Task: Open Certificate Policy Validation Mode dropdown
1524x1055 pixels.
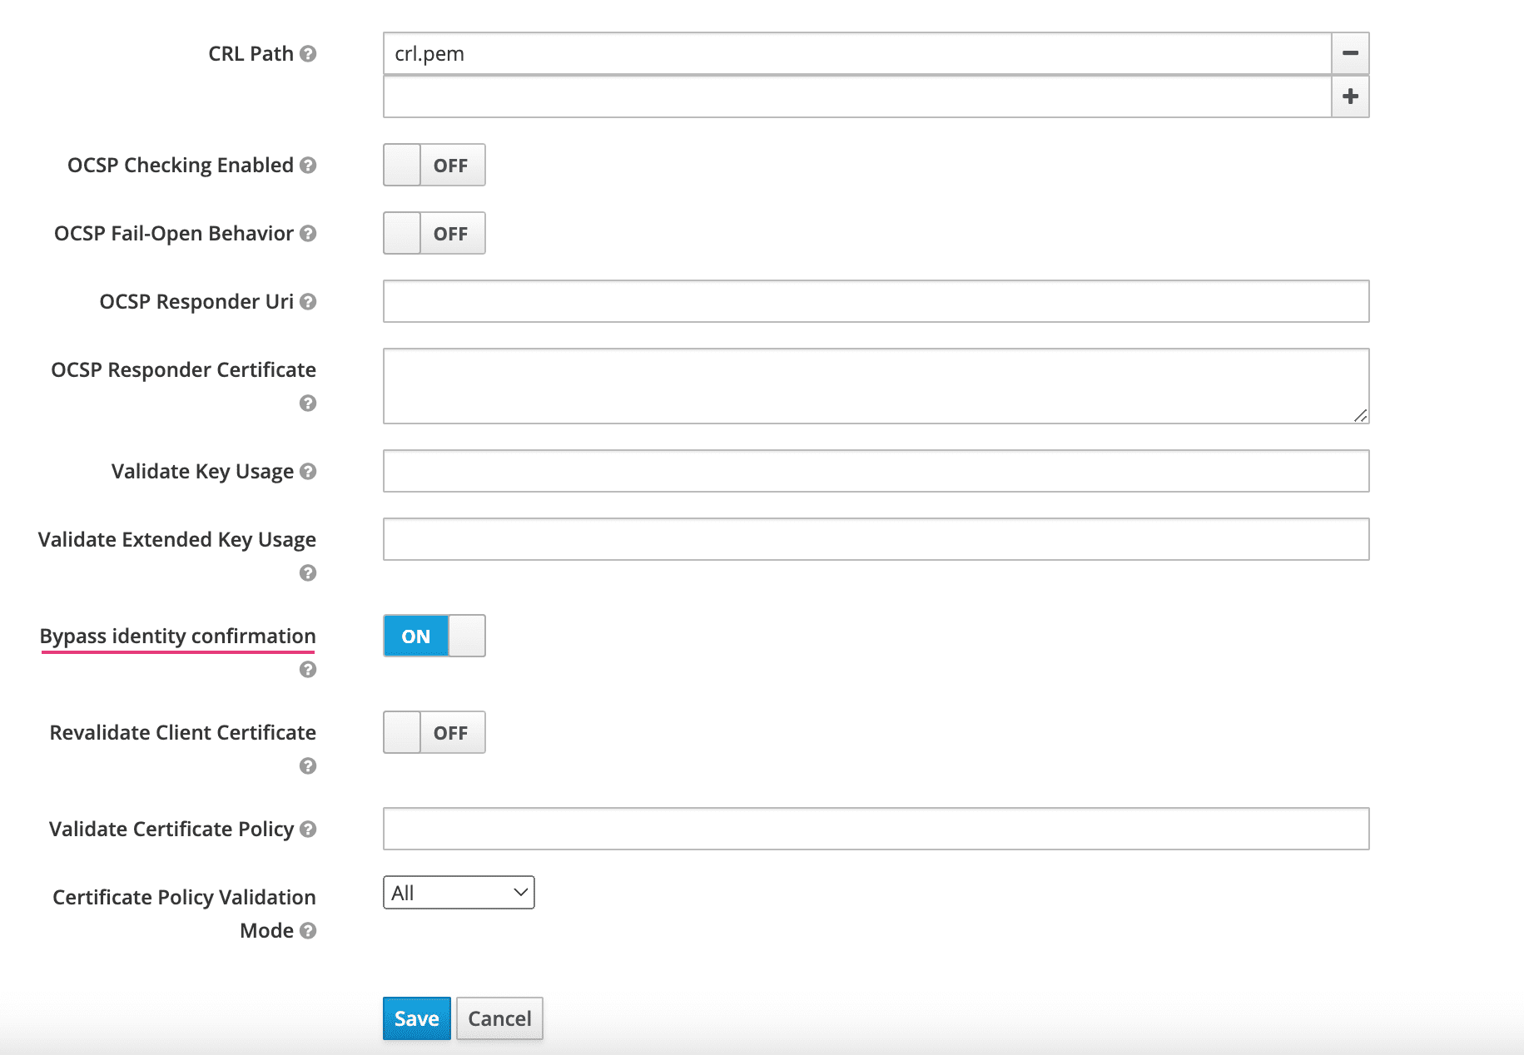Action: (459, 893)
